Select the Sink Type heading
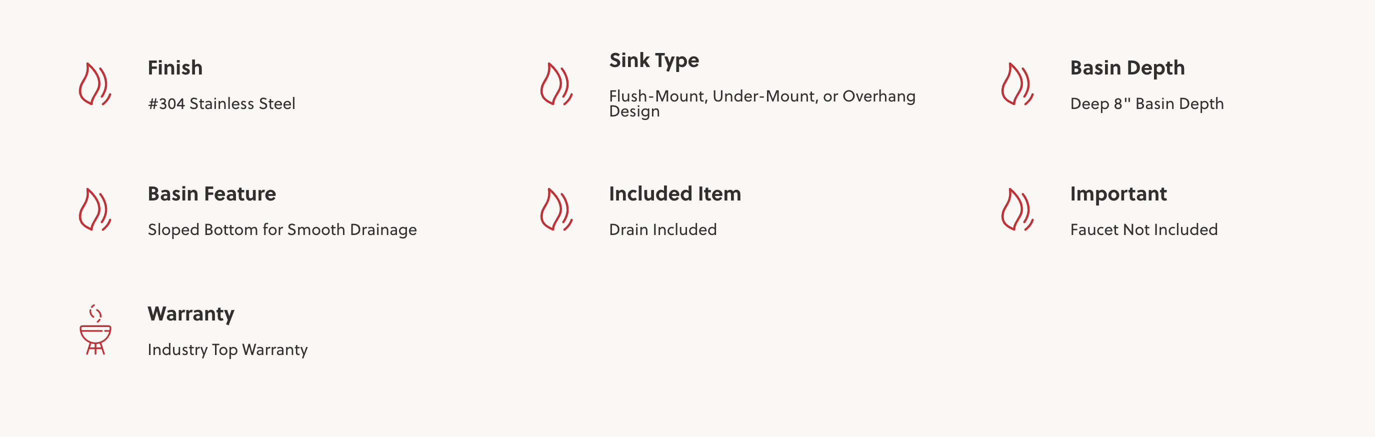 pyautogui.click(x=654, y=61)
